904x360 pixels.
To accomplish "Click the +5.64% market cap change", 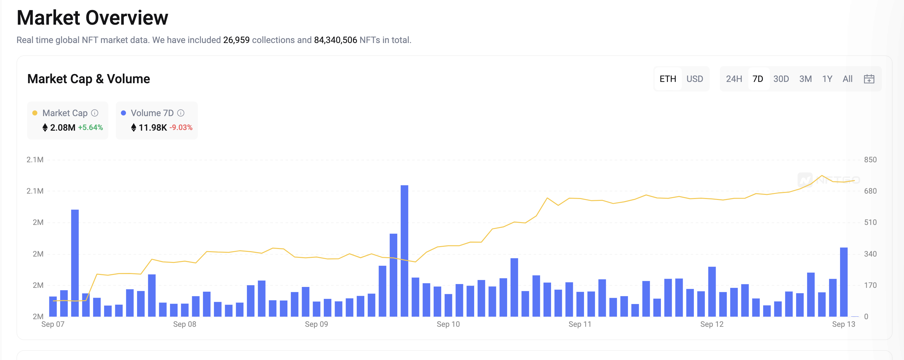I will pyautogui.click(x=90, y=127).
